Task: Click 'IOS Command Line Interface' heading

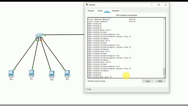Action: click(x=127, y=15)
